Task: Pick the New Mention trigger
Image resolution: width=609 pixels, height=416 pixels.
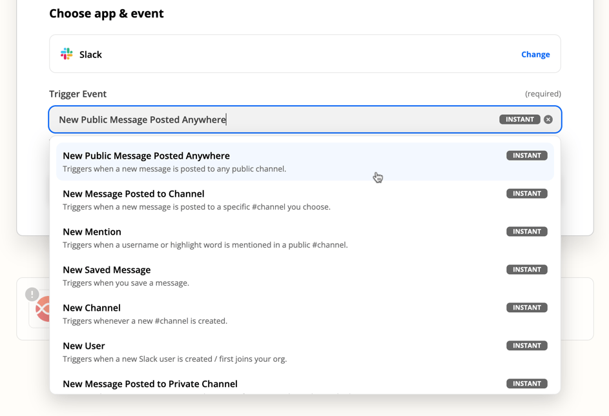Action: [305, 237]
